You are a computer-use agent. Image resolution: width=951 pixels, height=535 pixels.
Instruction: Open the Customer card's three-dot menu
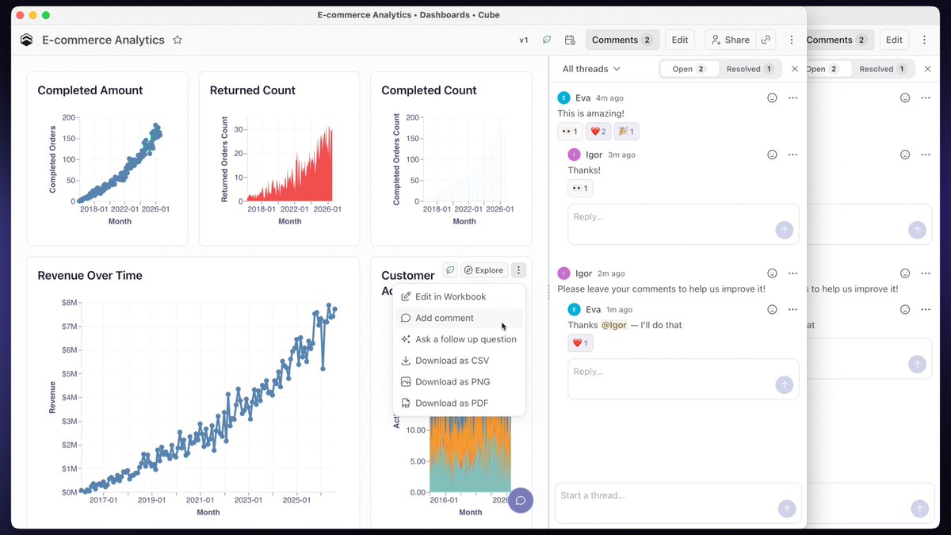518,270
